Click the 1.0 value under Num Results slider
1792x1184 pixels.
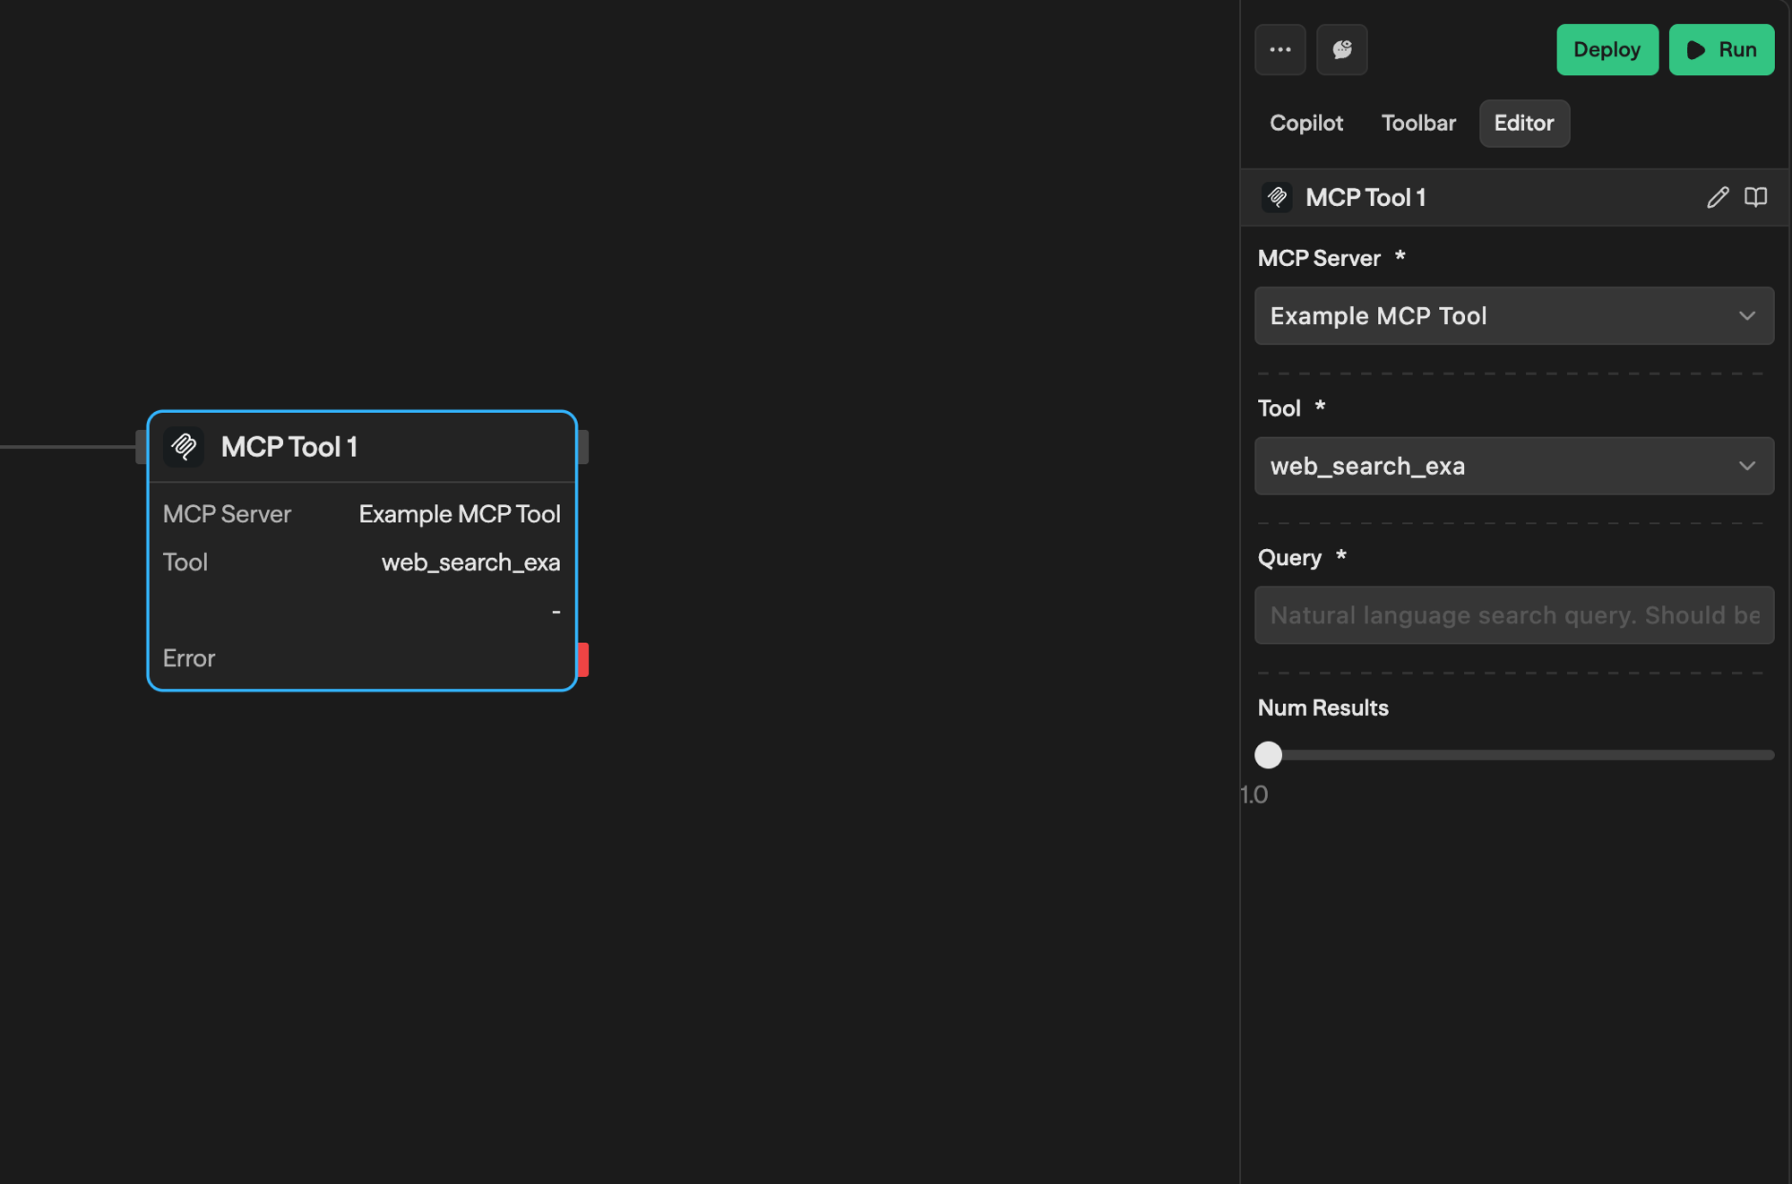pos(1254,794)
